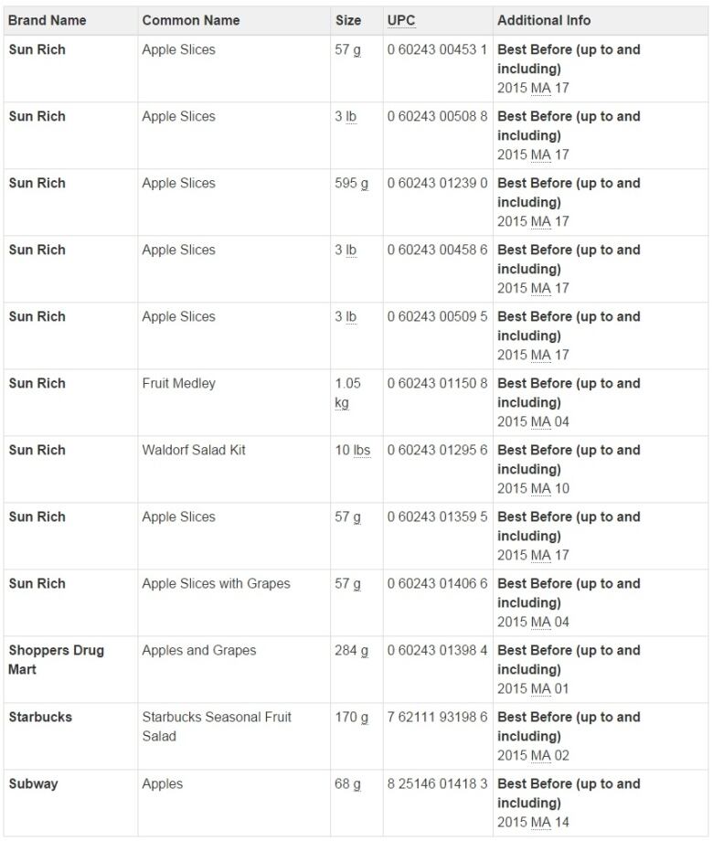Click the Common Name column header

[x=190, y=20]
